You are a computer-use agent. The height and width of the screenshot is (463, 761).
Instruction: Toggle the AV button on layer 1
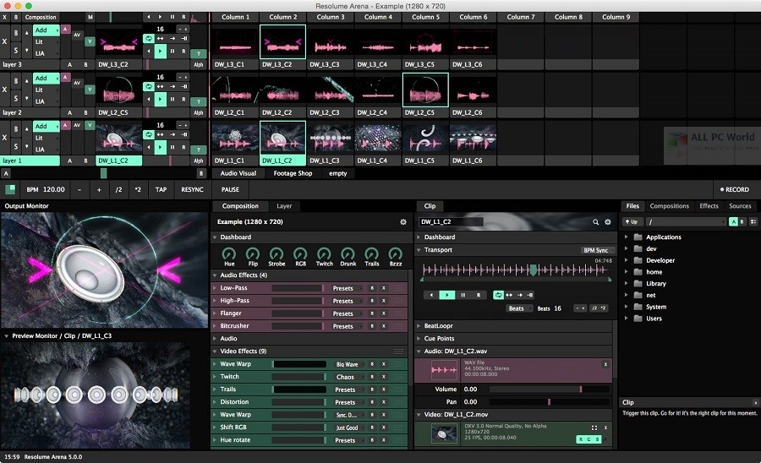(x=77, y=125)
